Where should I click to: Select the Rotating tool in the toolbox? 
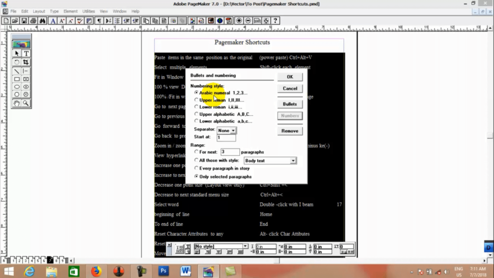(17, 62)
